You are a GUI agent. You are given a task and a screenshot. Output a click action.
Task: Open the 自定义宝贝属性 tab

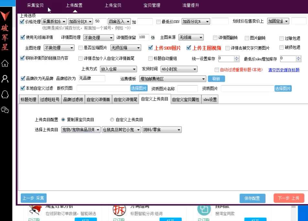click(x=186, y=100)
